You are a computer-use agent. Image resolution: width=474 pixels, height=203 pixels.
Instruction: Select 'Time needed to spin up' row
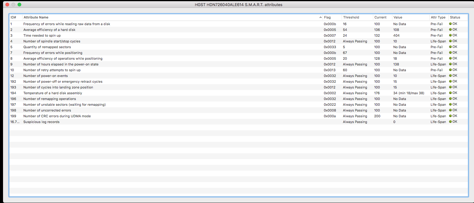[239, 35]
